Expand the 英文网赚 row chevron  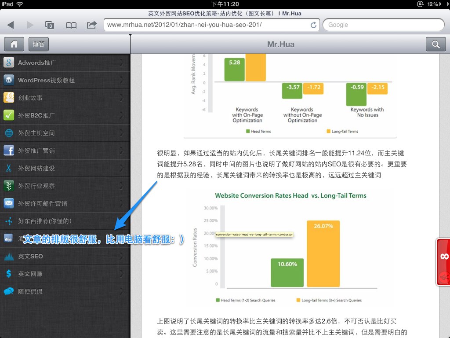[121, 274]
